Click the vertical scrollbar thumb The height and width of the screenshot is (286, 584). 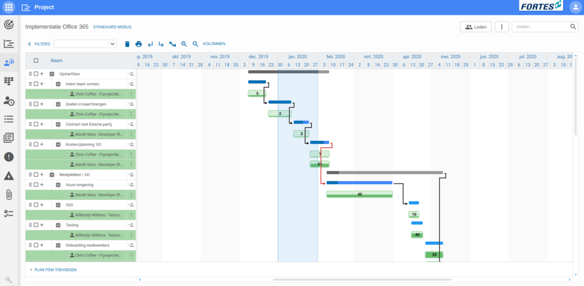coord(576,97)
